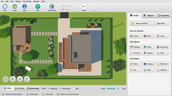Undo the last action
The image size is (172, 96).
pyautogui.click(x=84, y=8)
